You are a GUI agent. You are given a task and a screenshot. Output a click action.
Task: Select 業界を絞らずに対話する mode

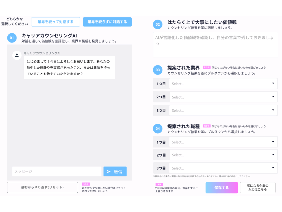click(x=107, y=22)
